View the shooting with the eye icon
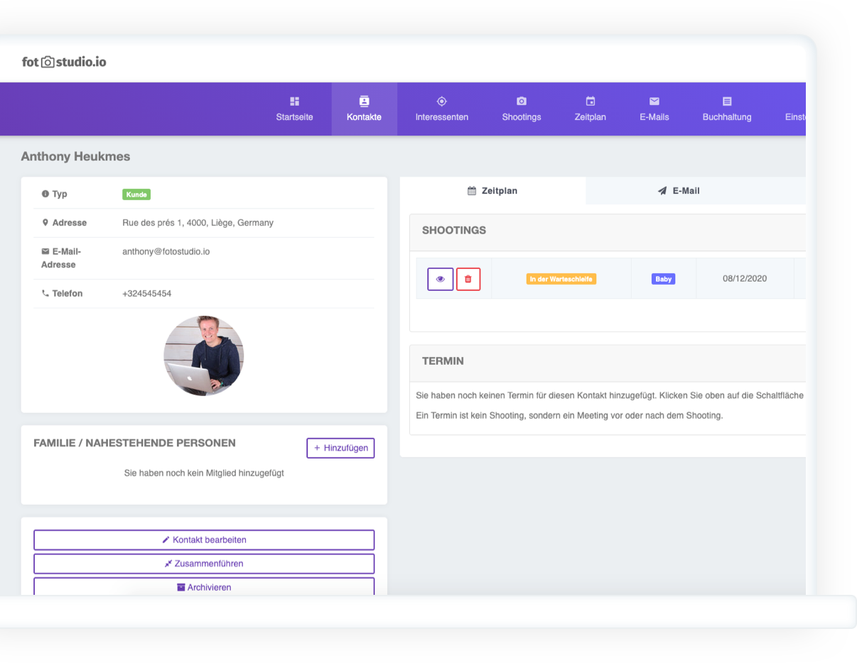The image size is (857, 663). [440, 279]
